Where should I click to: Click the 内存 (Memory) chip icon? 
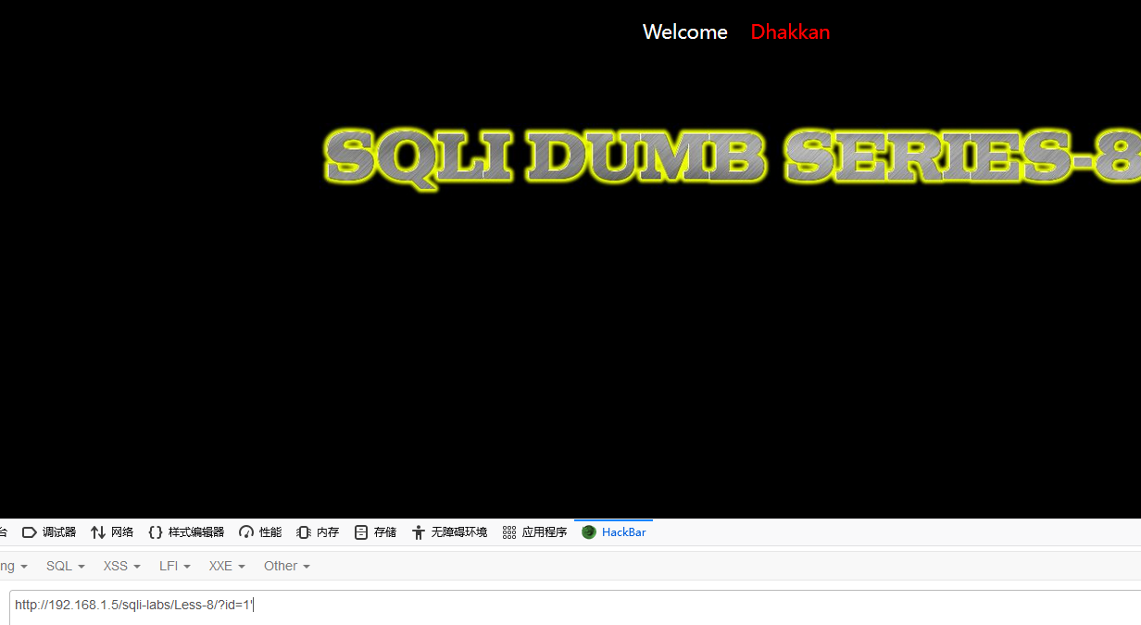pyautogui.click(x=304, y=532)
